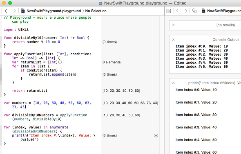Click console line Item index #:5. Value: 60

(x=202, y=67)
